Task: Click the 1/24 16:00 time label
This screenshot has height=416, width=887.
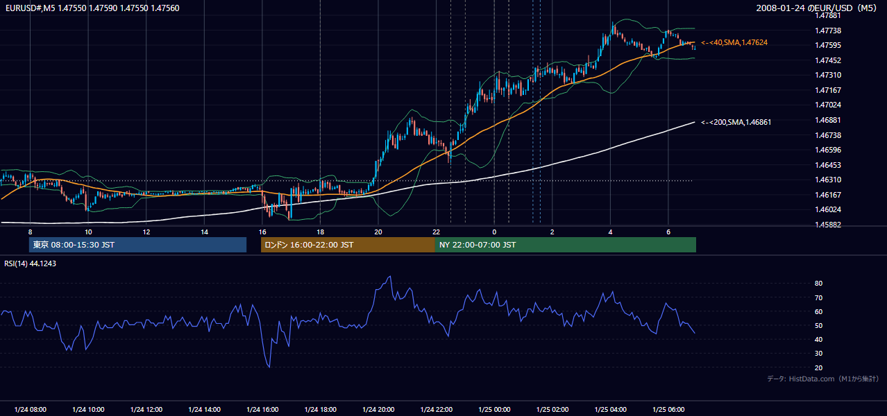Action: 262,410
